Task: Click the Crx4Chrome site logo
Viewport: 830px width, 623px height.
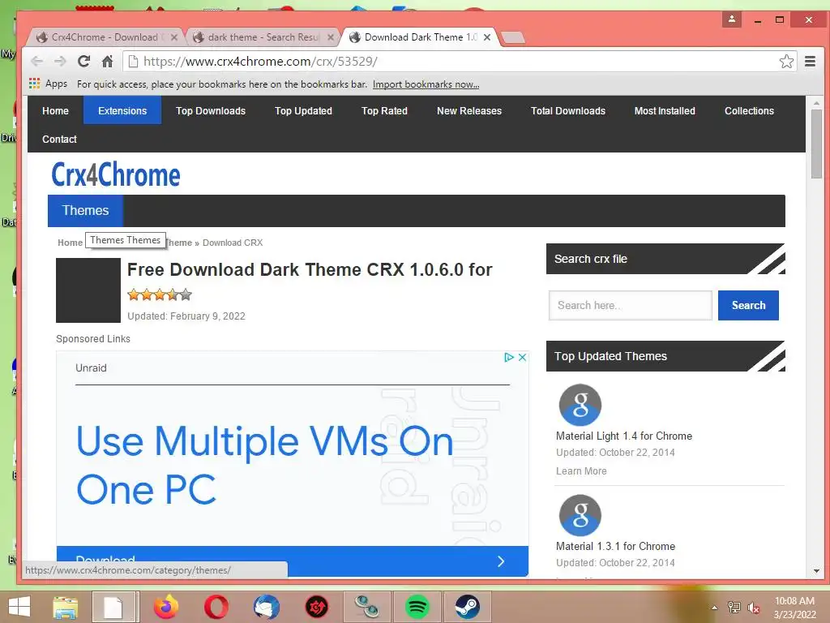Action: (116, 175)
